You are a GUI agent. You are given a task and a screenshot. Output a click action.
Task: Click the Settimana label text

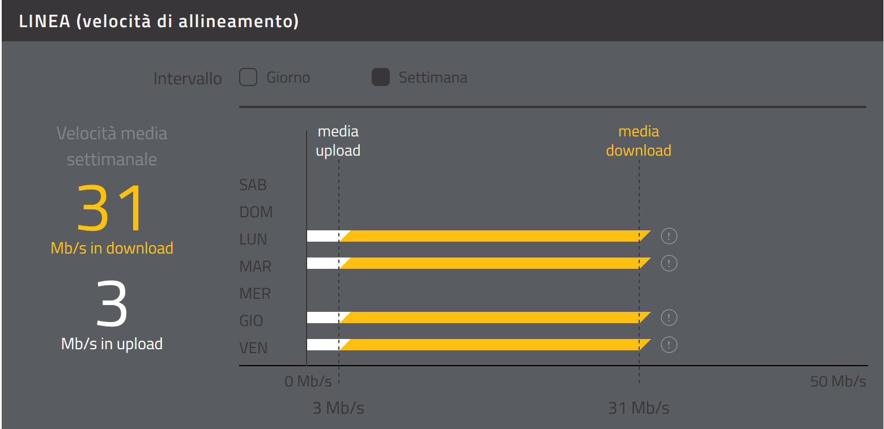click(x=433, y=78)
